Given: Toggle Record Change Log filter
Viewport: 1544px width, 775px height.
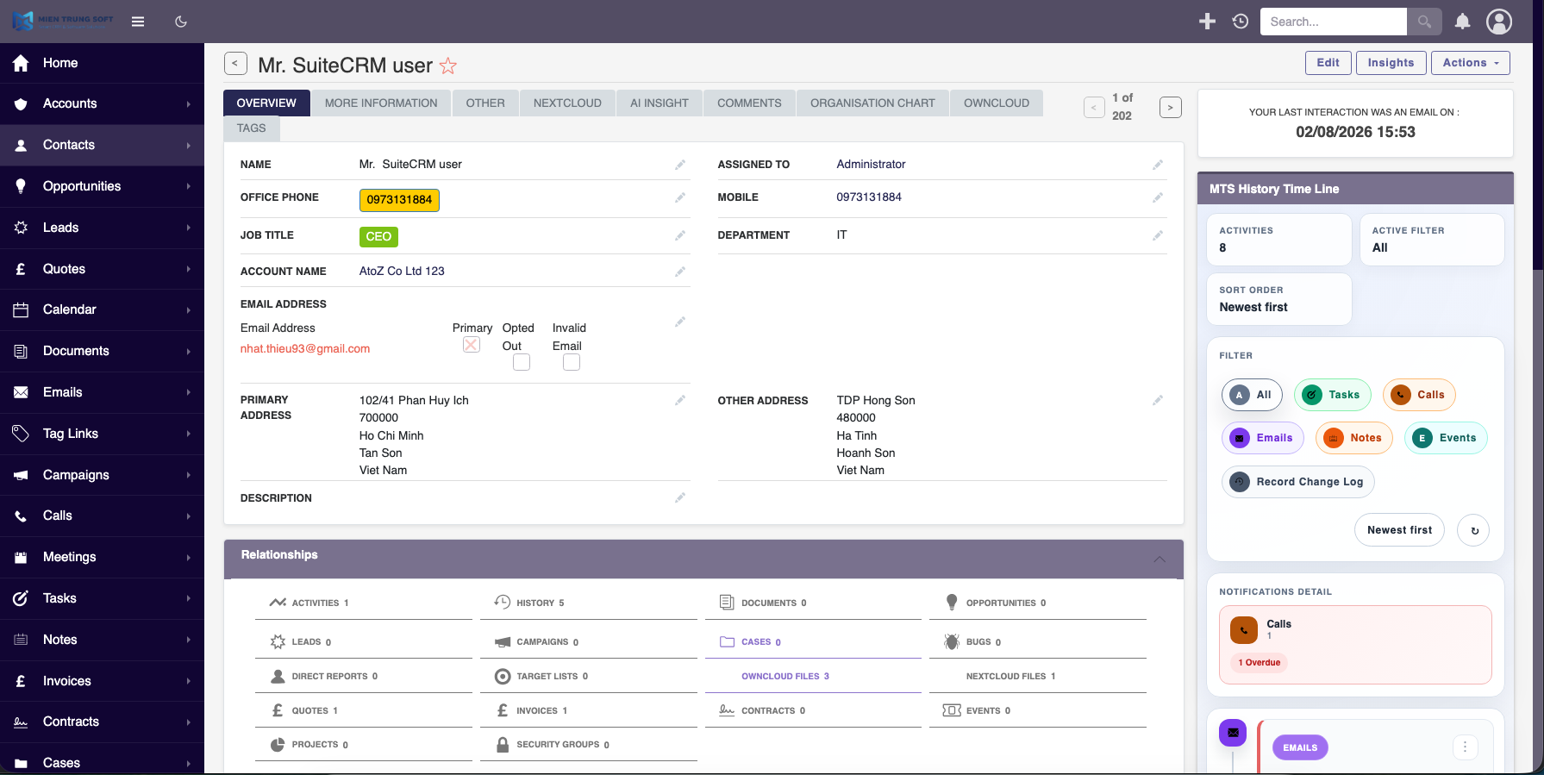Looking at the screenshot, I should (x=1298, y=482).
